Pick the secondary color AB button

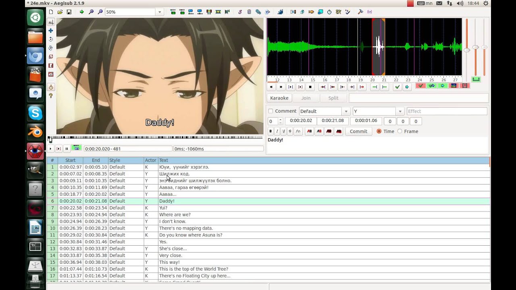[319, 131]
